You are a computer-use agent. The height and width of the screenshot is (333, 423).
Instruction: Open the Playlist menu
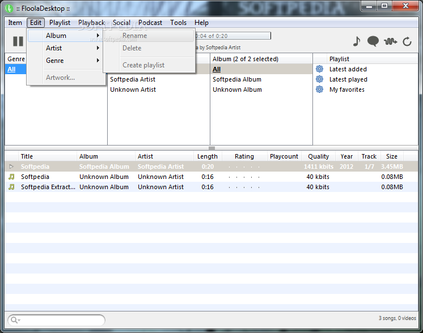click(60, 23)
